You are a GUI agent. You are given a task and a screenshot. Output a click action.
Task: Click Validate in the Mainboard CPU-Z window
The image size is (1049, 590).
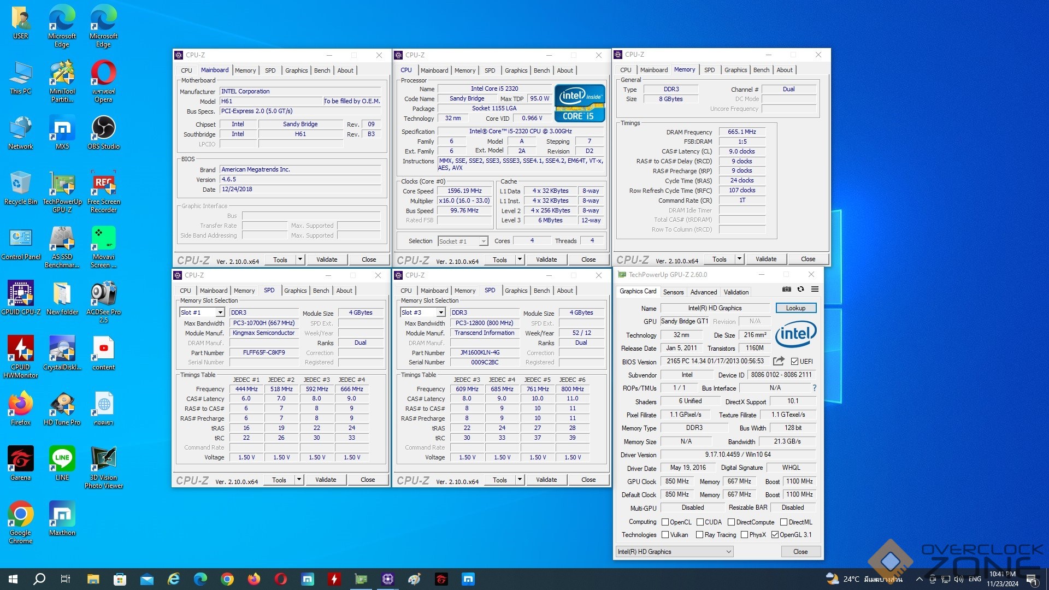coord(327,259)
